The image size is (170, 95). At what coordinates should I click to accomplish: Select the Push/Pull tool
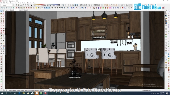[x=3, y=28]
